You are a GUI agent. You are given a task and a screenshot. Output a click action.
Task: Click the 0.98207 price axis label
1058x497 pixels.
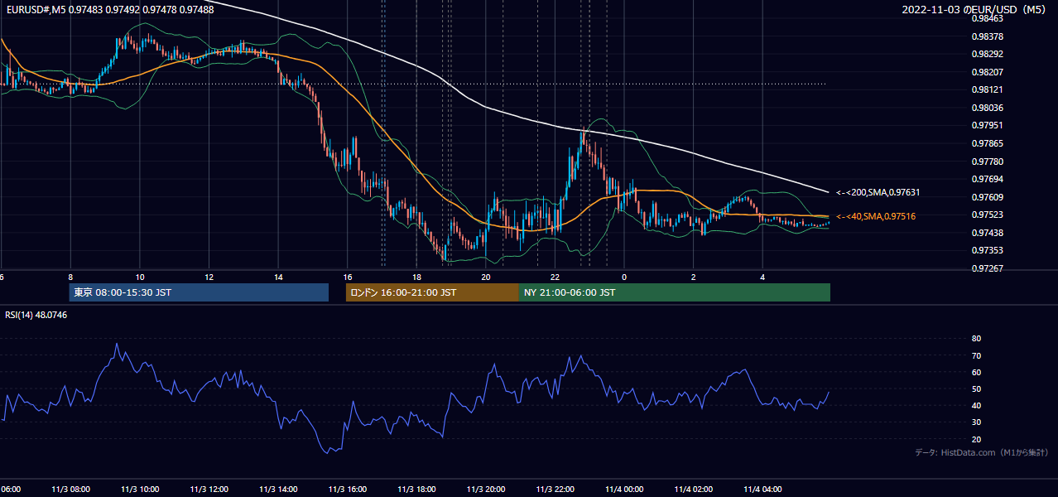pyautogui.click(x=987, y=72)
